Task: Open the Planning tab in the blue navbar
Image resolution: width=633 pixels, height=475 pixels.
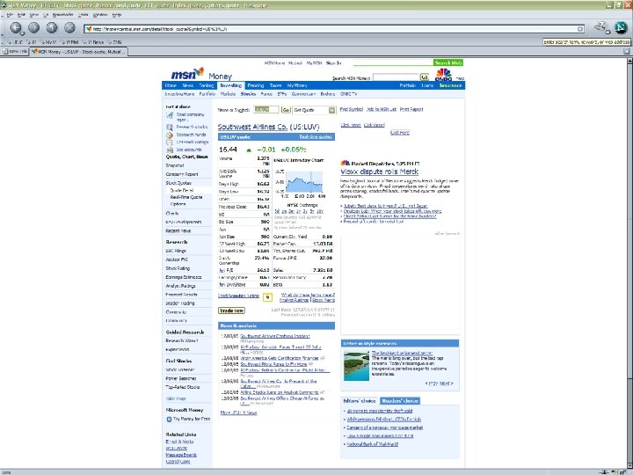Action: pos(256,85)
